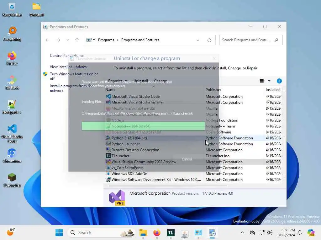This screenshot has width=321, height=240.
Task: Click the Uninstall toolbar command
Action: pos(141,81)
